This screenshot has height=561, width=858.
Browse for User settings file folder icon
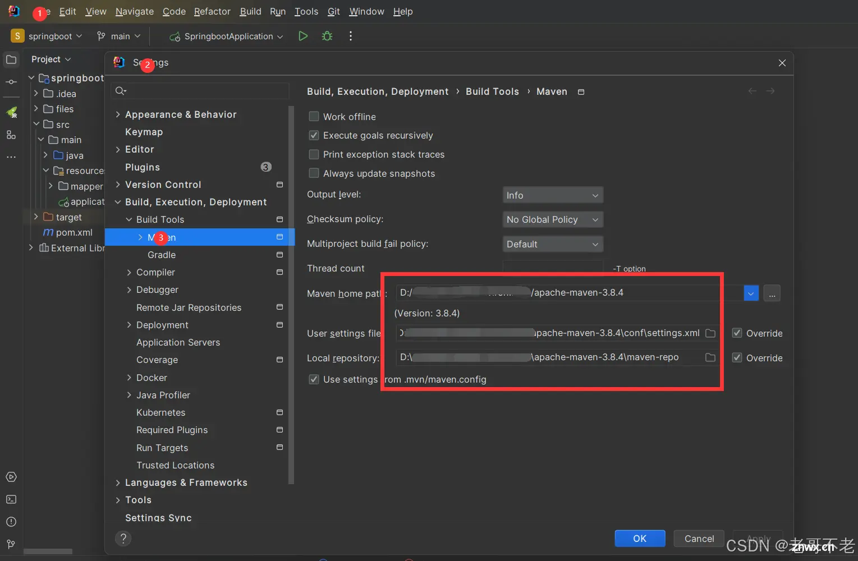point(710,333)
